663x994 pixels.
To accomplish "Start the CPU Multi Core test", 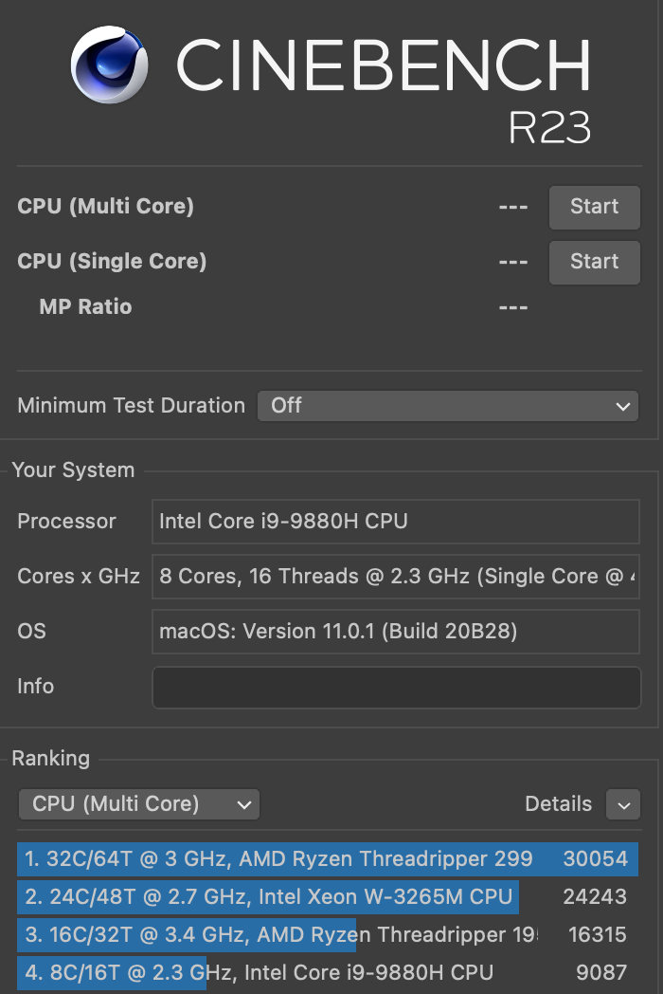I will click(594, 207).
